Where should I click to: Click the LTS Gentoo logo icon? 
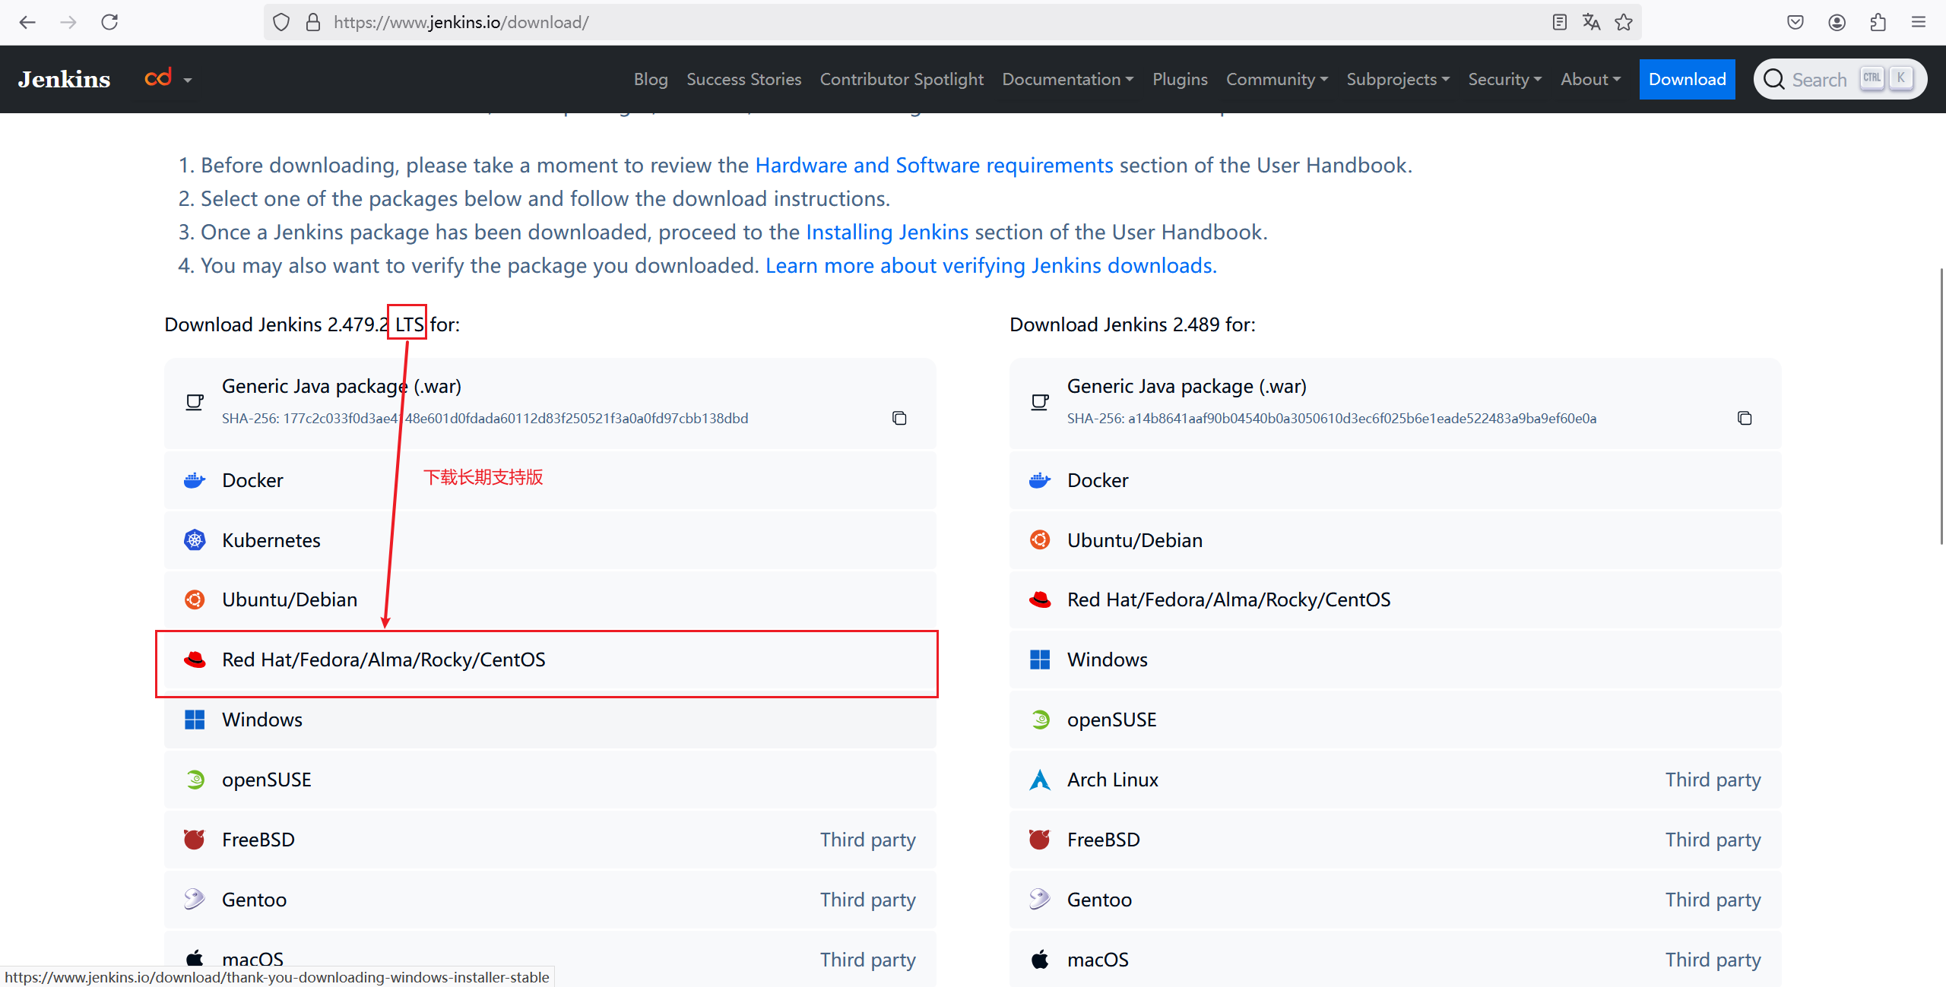pos(195,900)
